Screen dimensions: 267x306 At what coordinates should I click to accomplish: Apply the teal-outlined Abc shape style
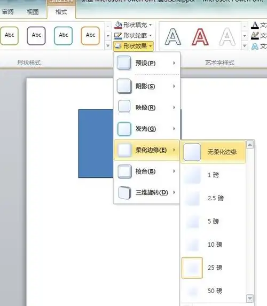click(x=63, y=36)
